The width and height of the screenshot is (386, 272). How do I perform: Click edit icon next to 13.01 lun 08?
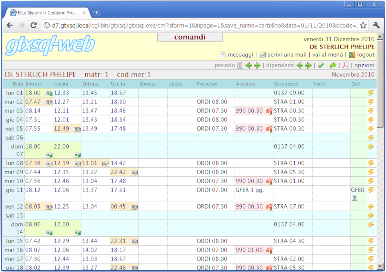[106, 164]
